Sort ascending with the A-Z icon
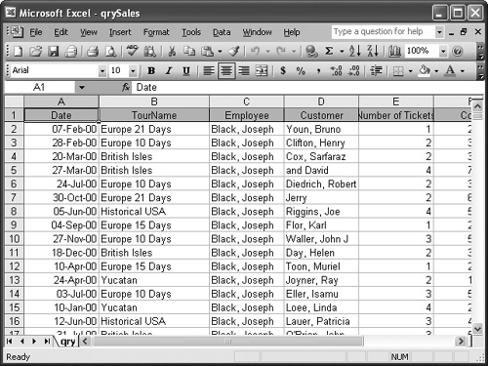488x366 pixels. (355, 51)
